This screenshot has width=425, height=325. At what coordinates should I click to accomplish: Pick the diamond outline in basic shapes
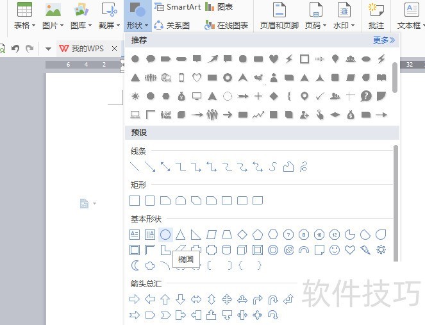[x=242, y=235]
